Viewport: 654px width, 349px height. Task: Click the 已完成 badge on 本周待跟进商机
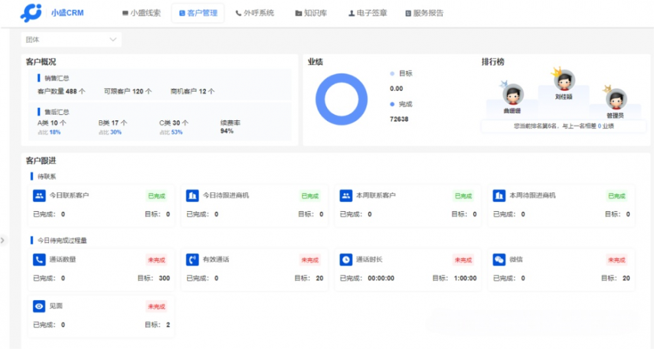pyautogui.click(x=617, y=195)
